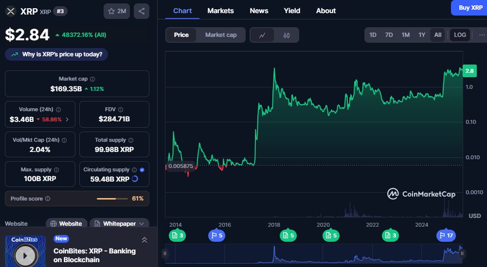Screen dimensions: 487x267
Task: Click the left handle of timeline range slider
Action: [165, 253]
